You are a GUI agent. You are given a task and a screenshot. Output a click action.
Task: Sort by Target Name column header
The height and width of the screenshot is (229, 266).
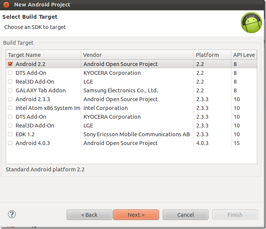43,55
